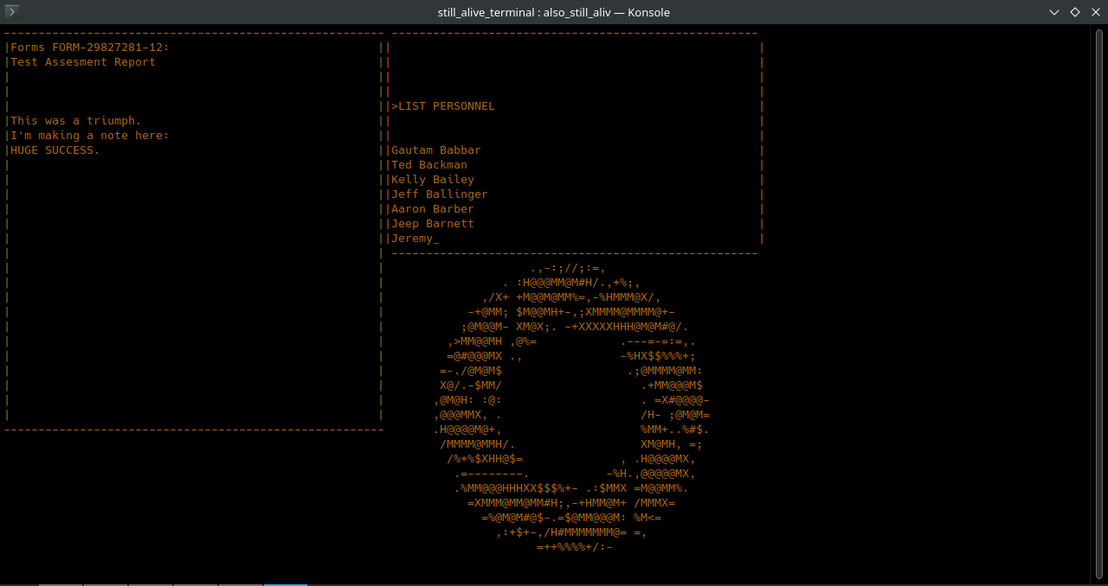
Task: Click the 'Test Assesment Report' line
Action: pos(83,62)
